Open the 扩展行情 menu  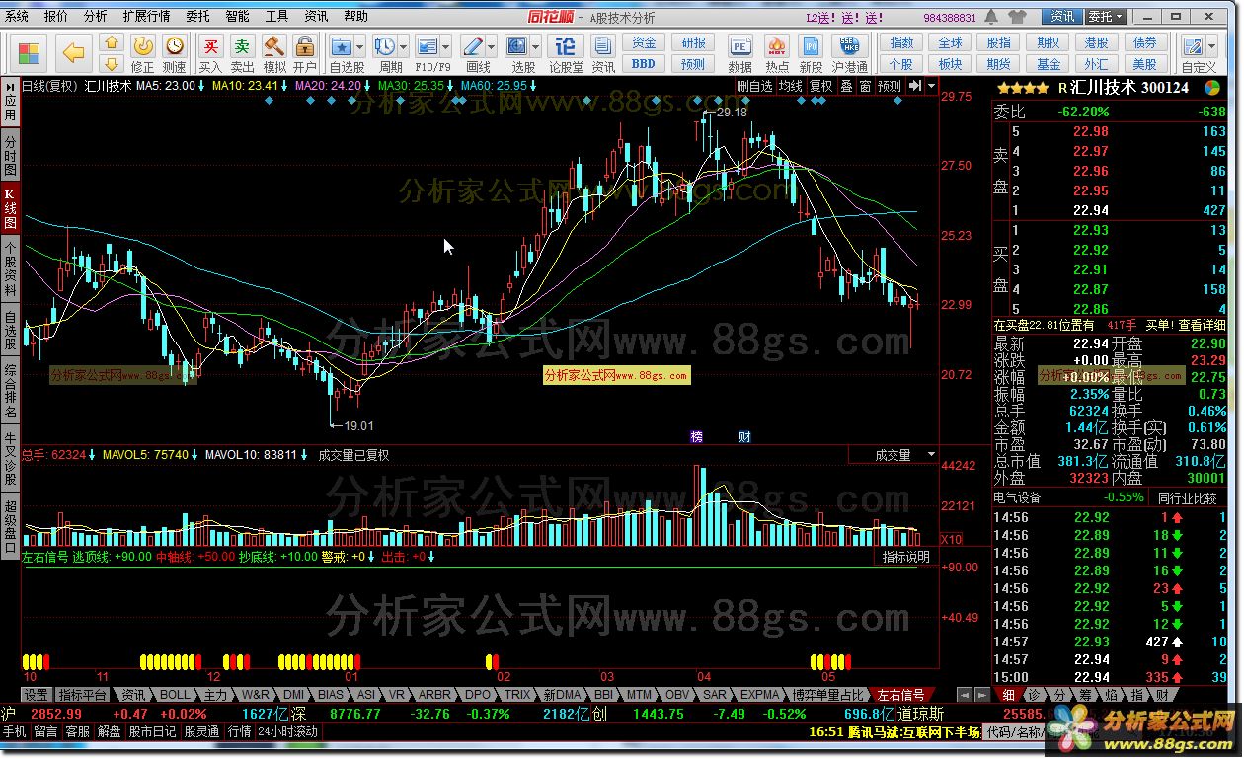pos(146,17)
